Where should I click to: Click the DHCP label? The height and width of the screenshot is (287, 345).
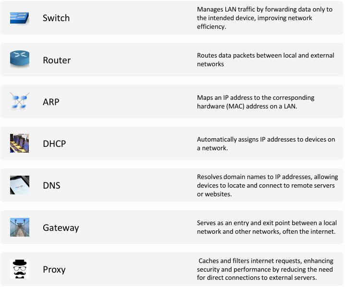54,143
